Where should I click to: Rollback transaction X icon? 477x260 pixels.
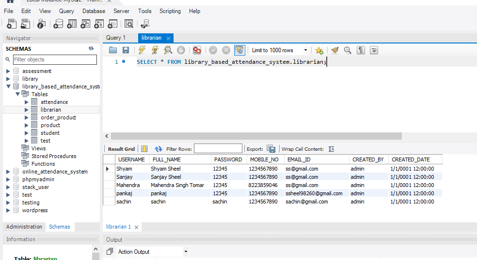tap(226, 50)
